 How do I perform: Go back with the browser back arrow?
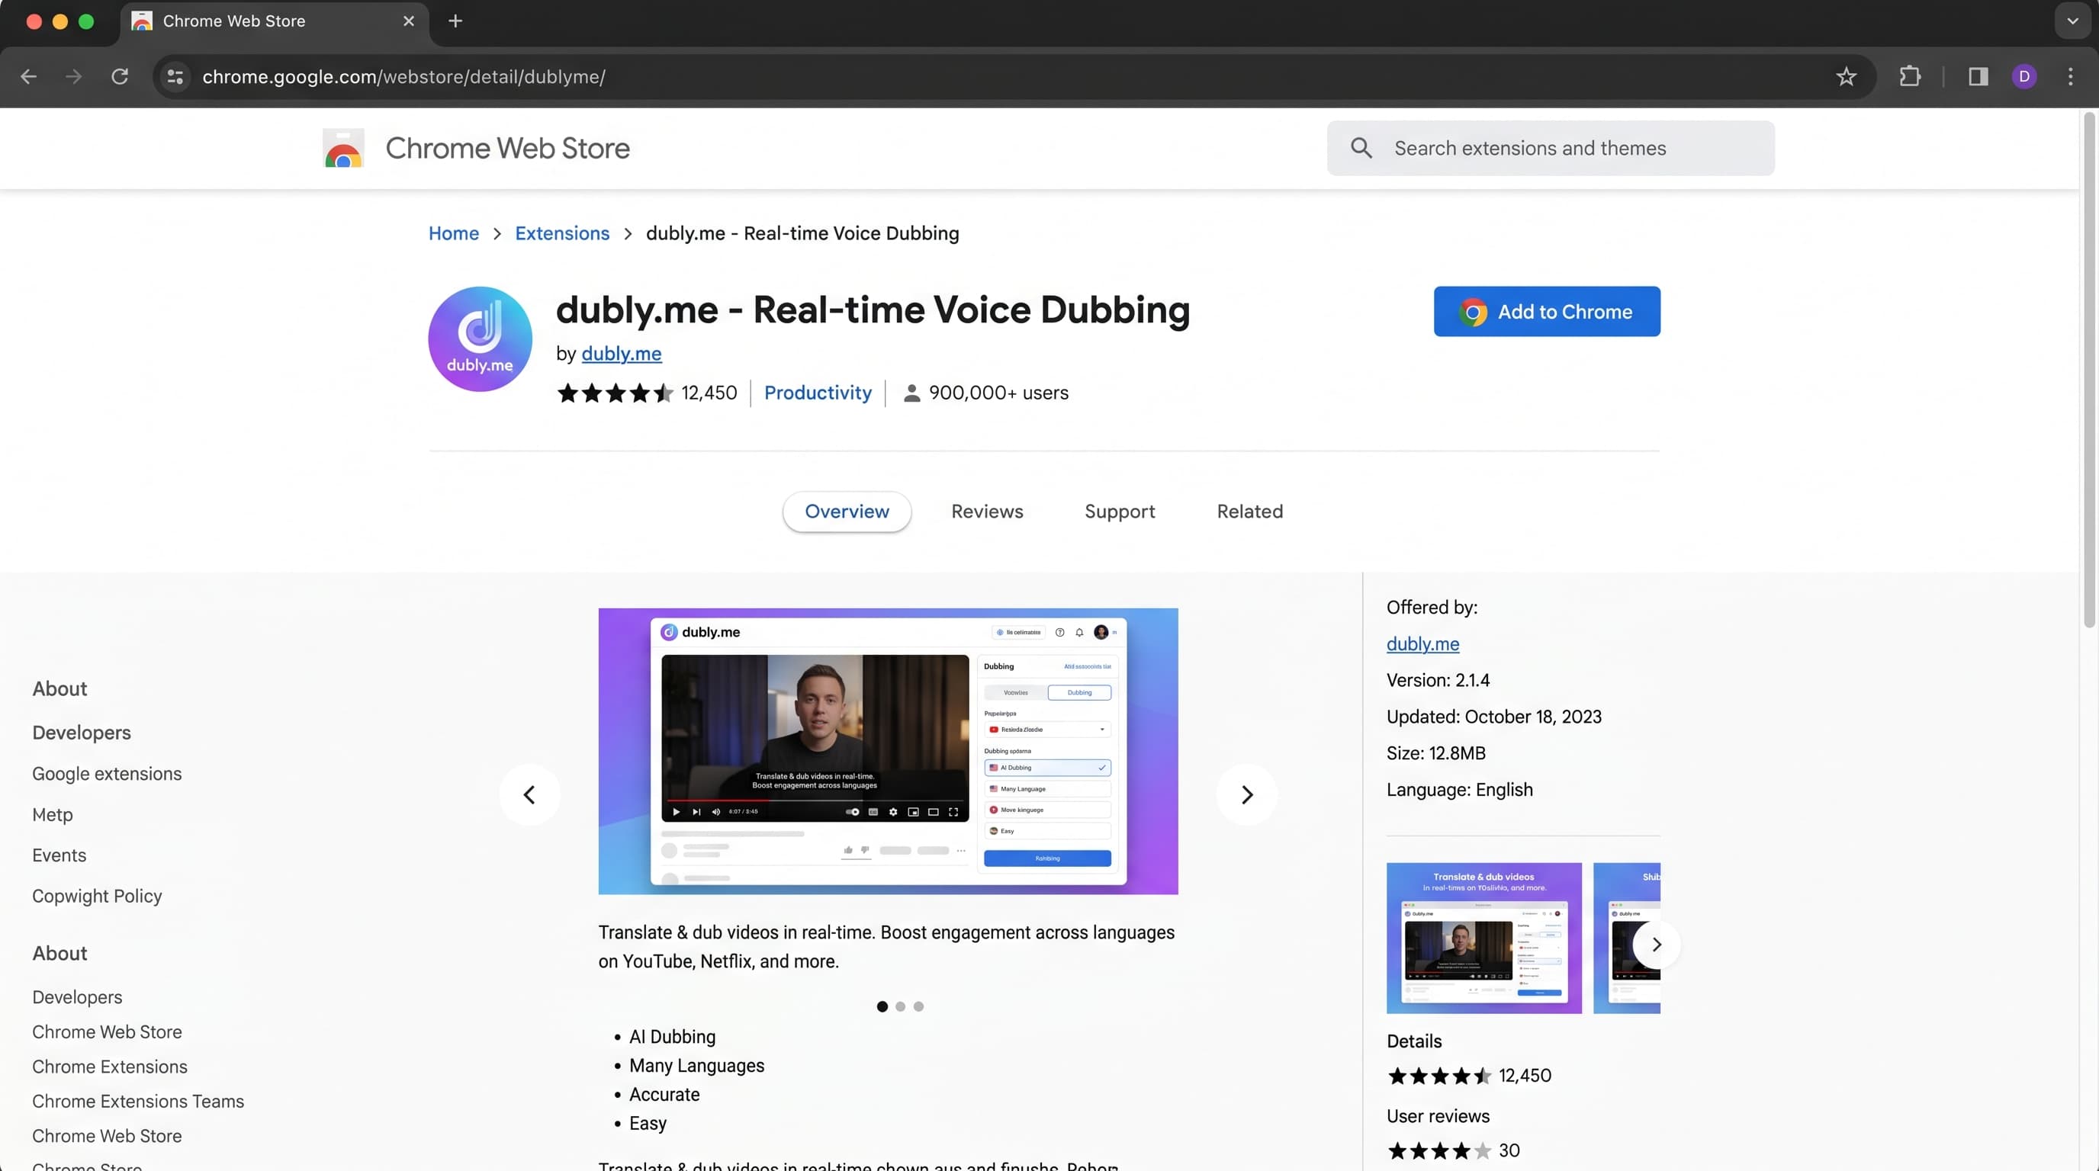tap(28, 76)
